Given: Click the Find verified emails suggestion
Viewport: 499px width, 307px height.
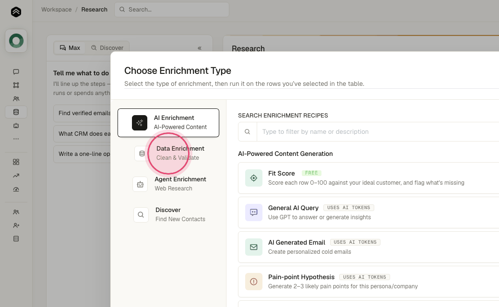Looking at the screenshot, I should point(82,113).
